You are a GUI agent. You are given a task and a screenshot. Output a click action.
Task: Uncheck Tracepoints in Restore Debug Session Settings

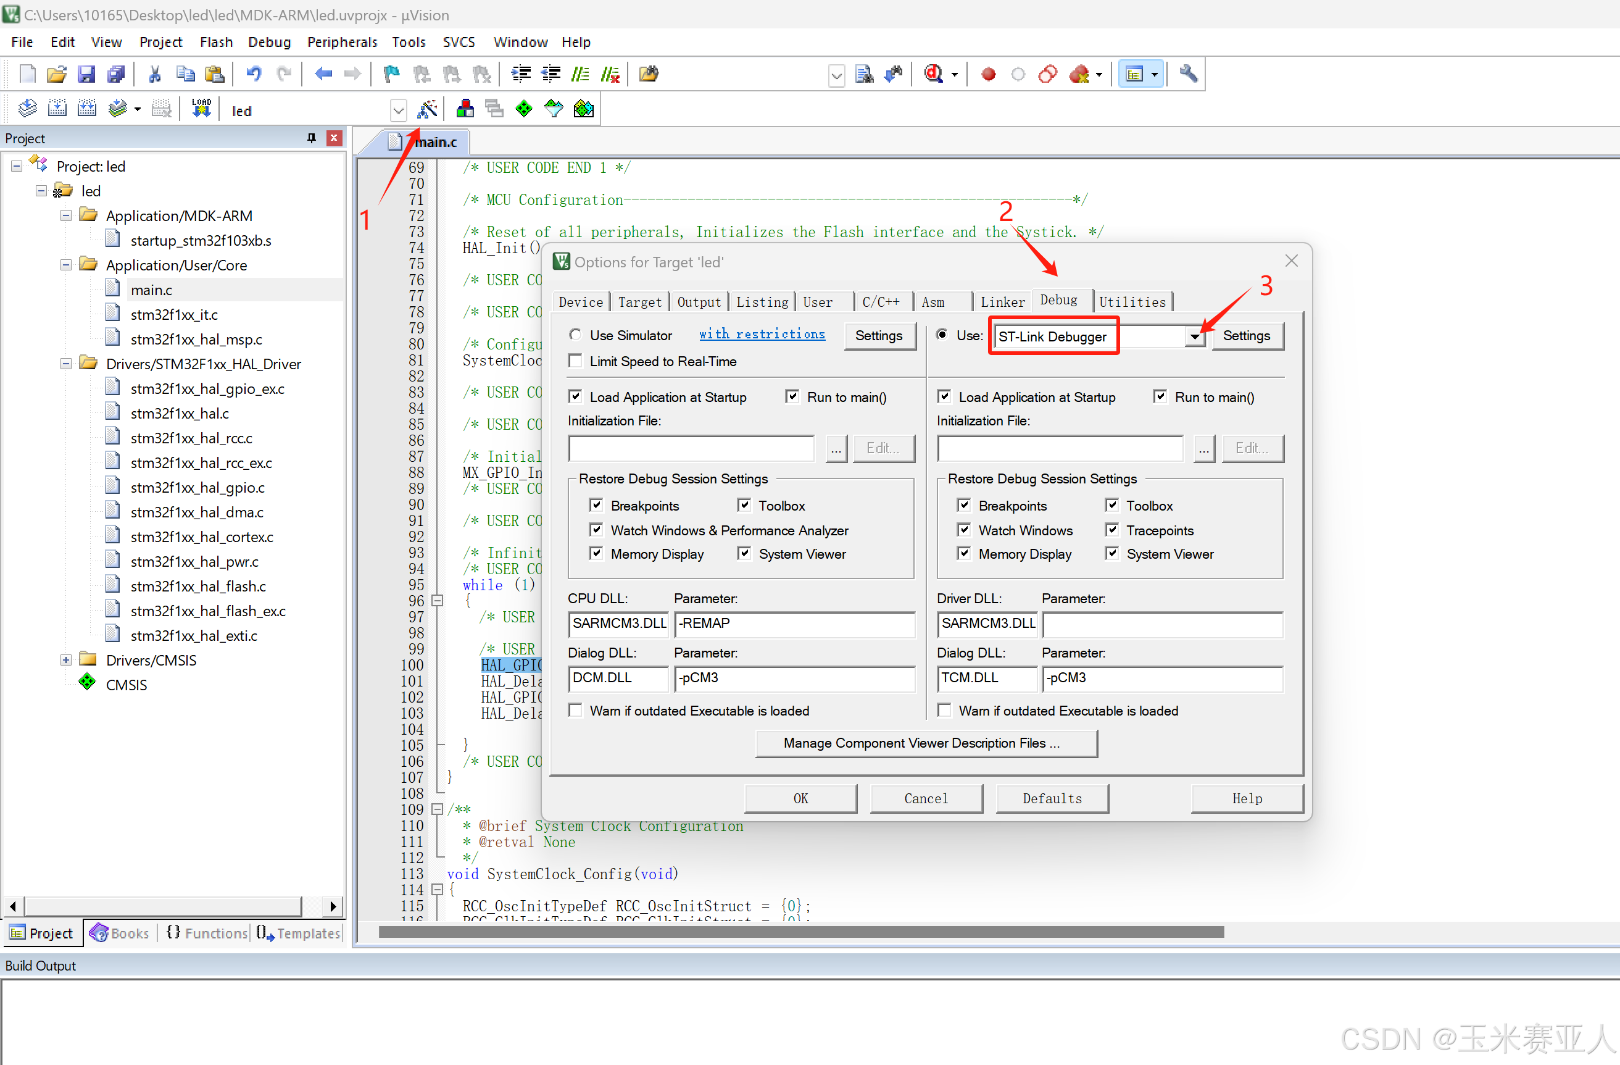pos(1111,530)
